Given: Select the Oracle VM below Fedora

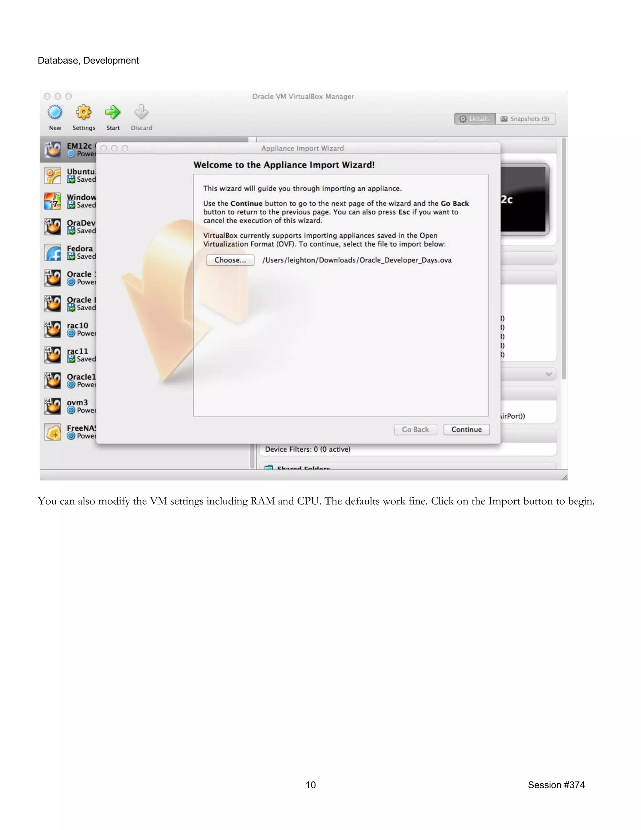Looking at the screenshot, I should (52, 278).
